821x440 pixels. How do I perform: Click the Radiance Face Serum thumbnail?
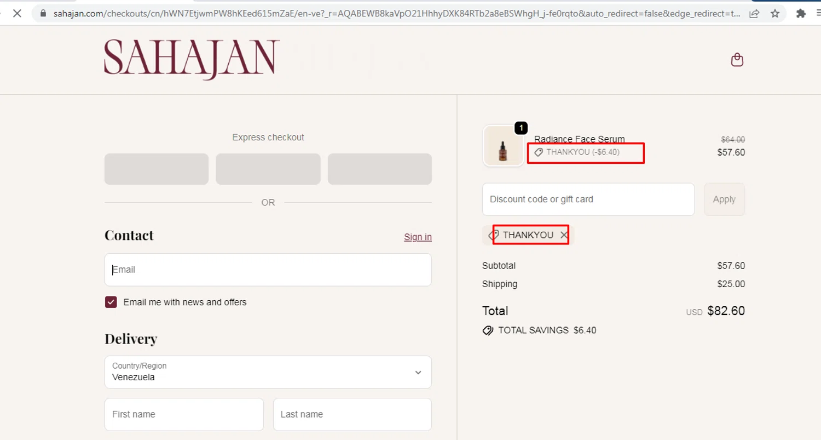coord(503,146)
